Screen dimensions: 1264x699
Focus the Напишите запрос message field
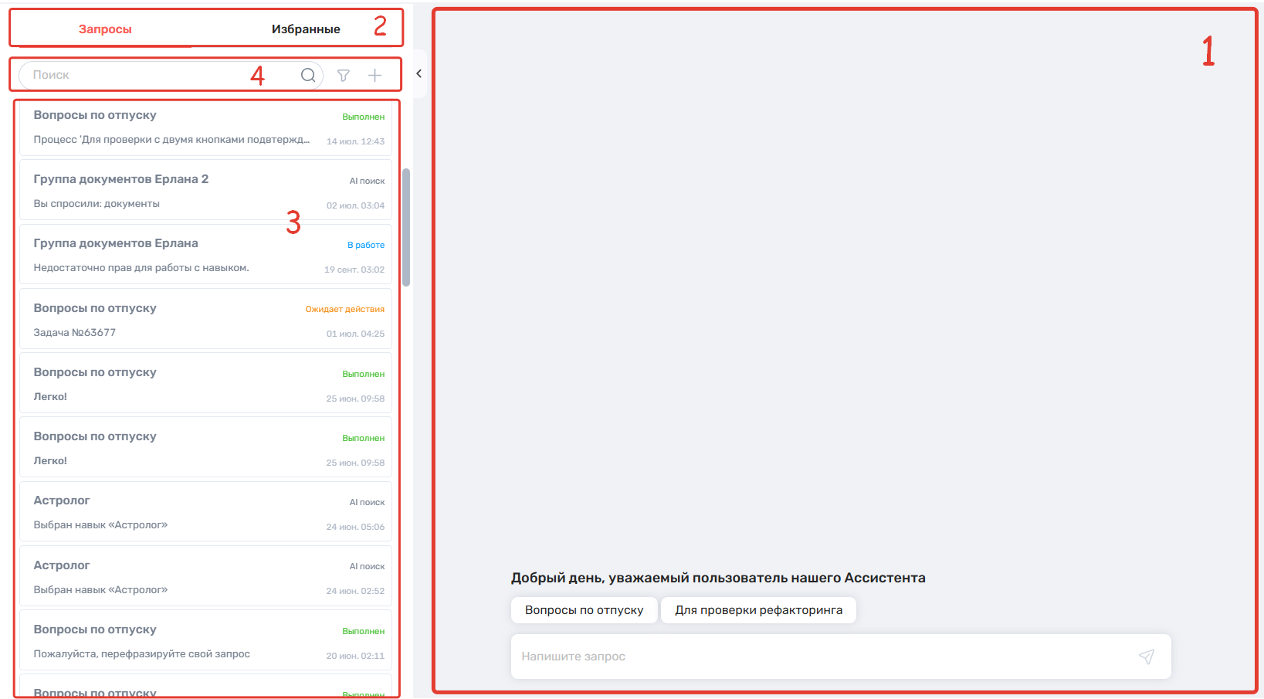coord(818,657)
